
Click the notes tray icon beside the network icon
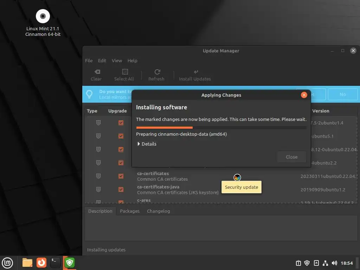pyautogui.click(x=316, y=263)
